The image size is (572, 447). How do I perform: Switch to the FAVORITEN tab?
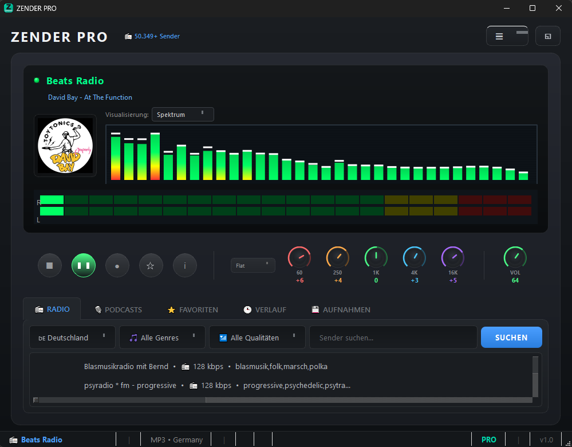(192, 309)
